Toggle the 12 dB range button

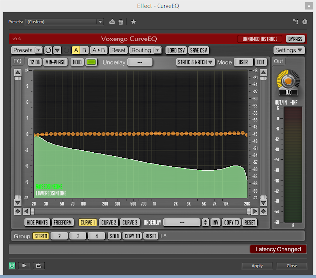pyautogui.click(x=35, y=62)
